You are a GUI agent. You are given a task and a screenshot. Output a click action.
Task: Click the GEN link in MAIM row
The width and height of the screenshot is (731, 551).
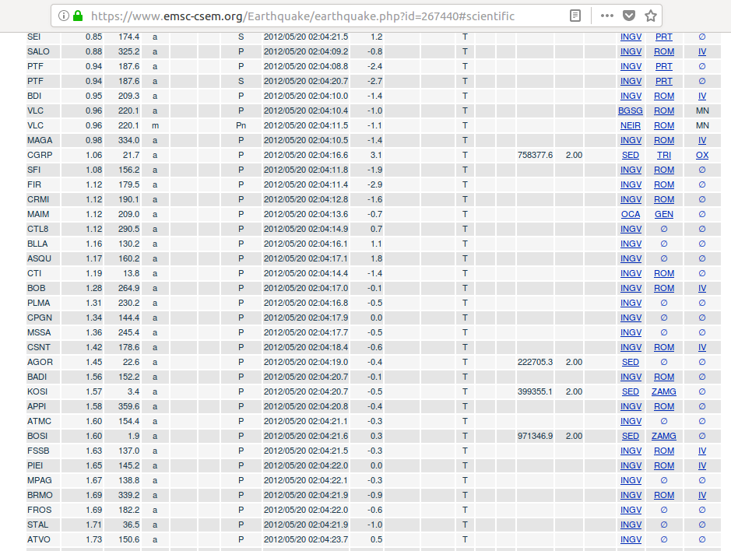click(x=663, y=214)
